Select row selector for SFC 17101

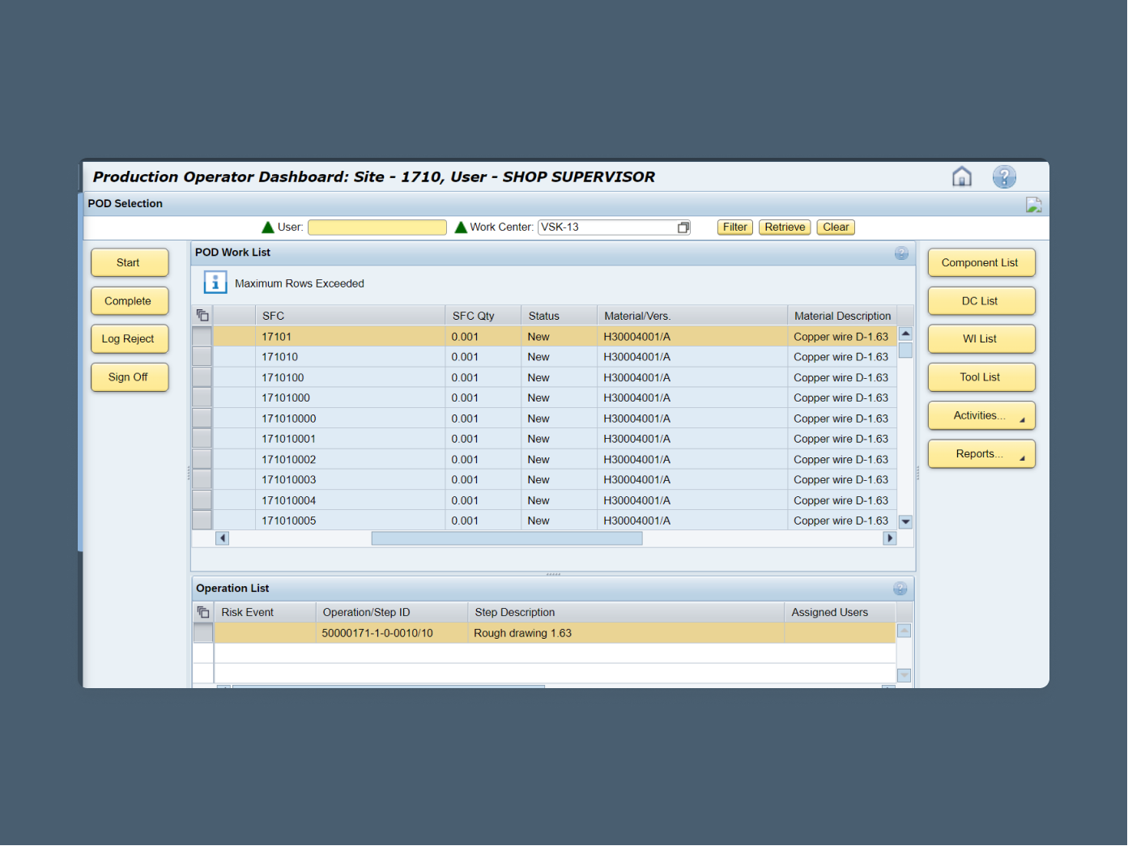pos(202,337)
